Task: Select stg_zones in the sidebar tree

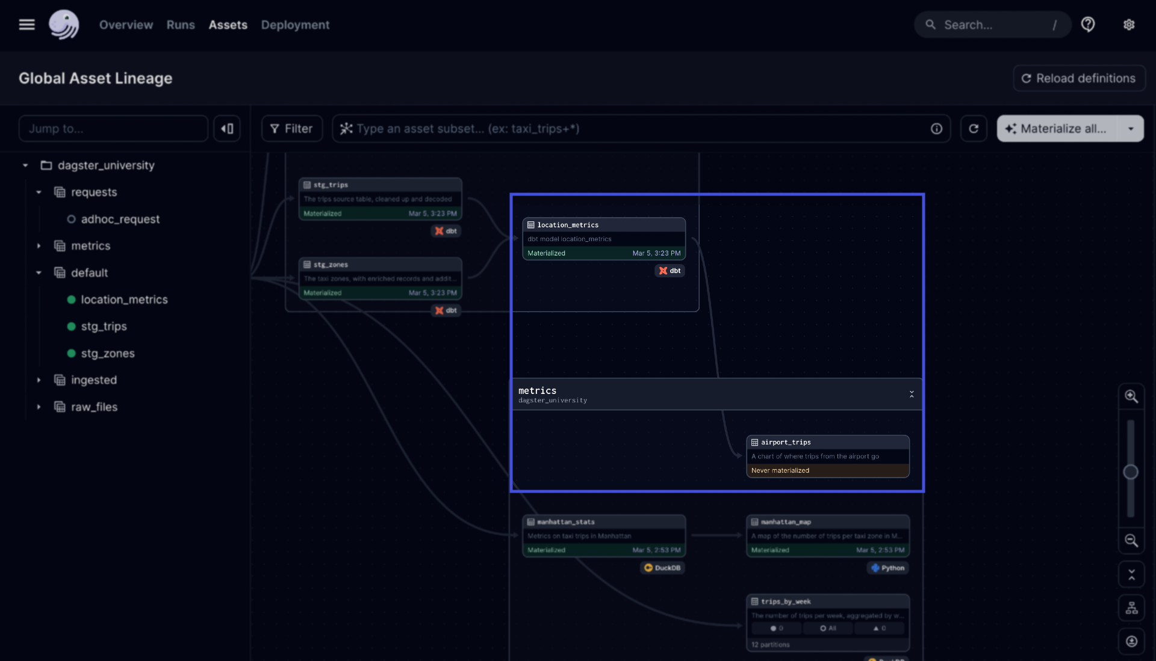Action: [108, 354]
